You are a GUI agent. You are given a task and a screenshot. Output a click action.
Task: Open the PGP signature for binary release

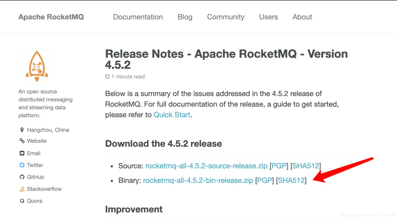click(265, 180)
